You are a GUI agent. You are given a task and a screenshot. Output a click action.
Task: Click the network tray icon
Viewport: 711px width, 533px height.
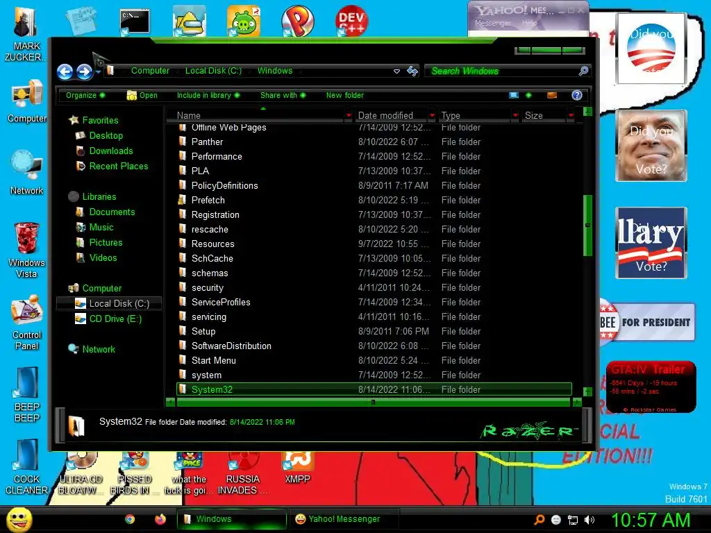pyautogui.click(x=573, y=521)
